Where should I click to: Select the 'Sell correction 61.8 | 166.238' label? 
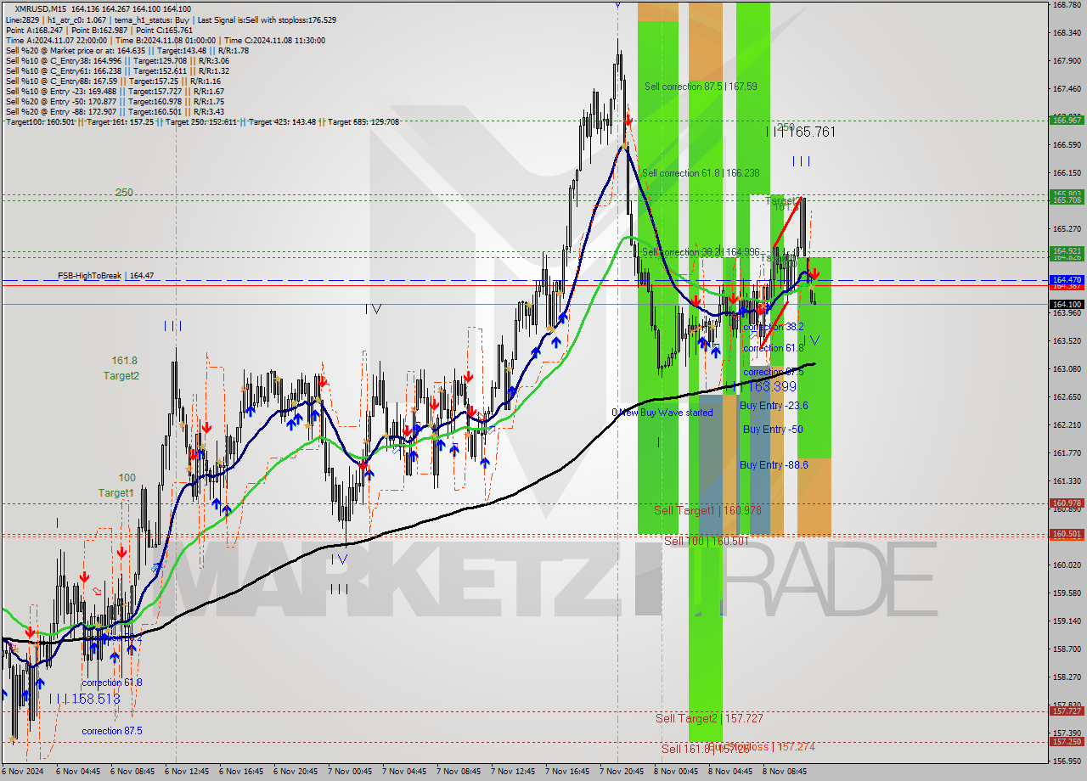click(x=701, y=173)
